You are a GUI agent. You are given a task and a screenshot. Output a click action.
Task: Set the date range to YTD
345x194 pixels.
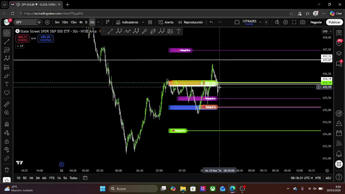click(x=51, y=178)
